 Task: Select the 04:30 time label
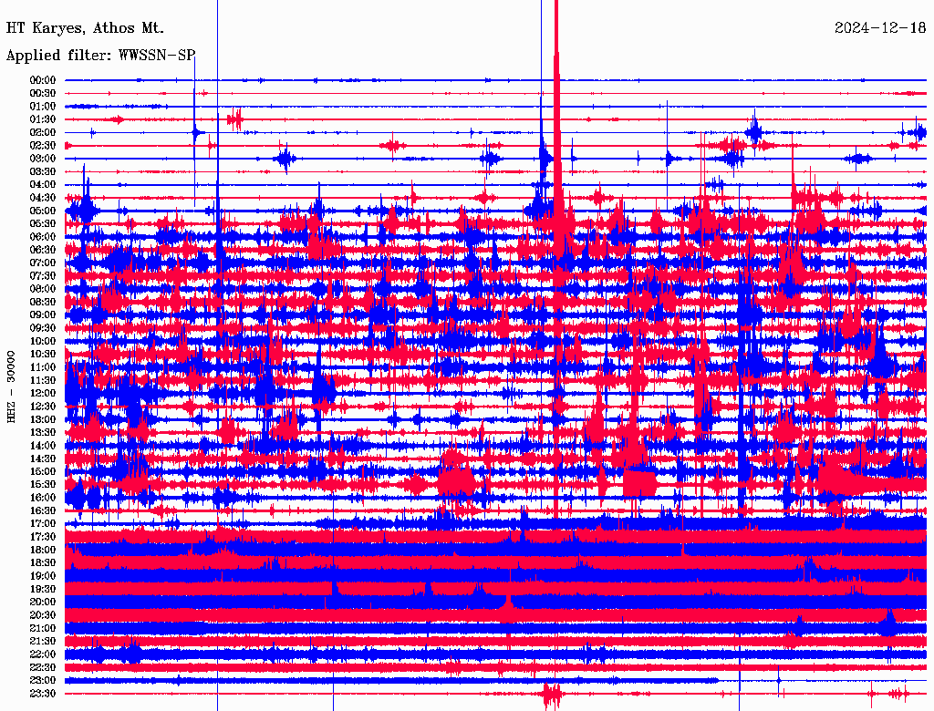click(x=43, y=198)
